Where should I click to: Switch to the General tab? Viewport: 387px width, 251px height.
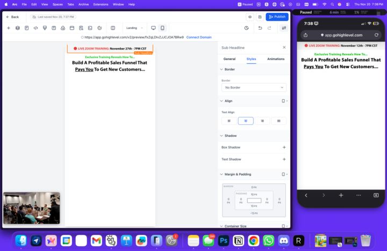point(230,59)
